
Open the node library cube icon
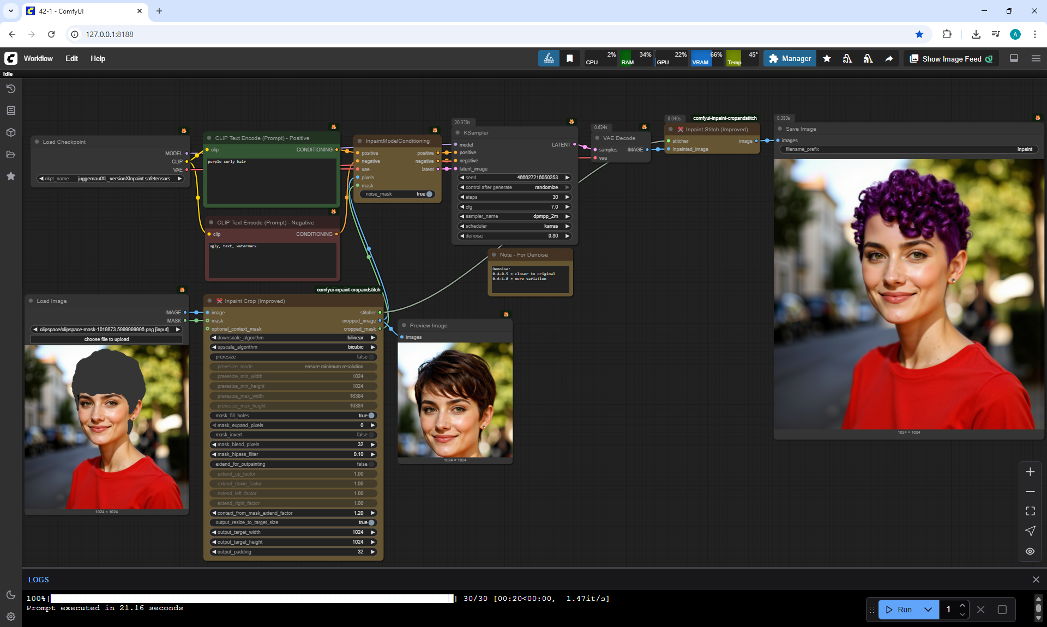(10, 132)
